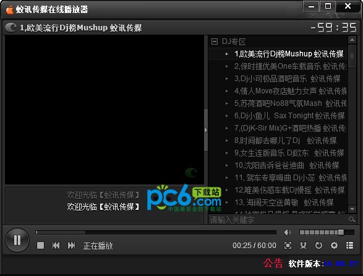Click the playlist scrollbar up arrow
The height and width of the screenshot is (276, 363).
pyautogui.click(x=352, y=40)
